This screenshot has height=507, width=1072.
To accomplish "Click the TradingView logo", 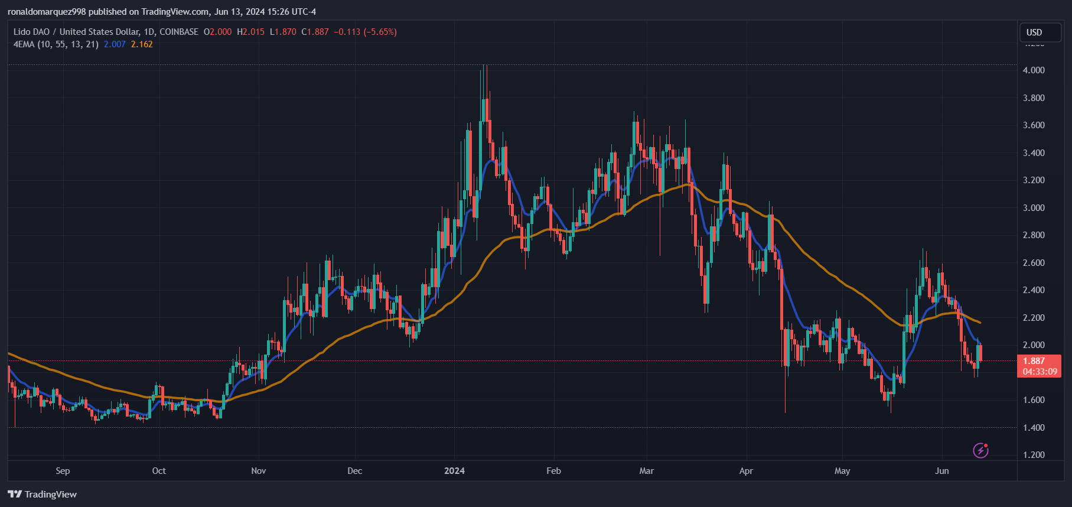I will coord(43,494).
